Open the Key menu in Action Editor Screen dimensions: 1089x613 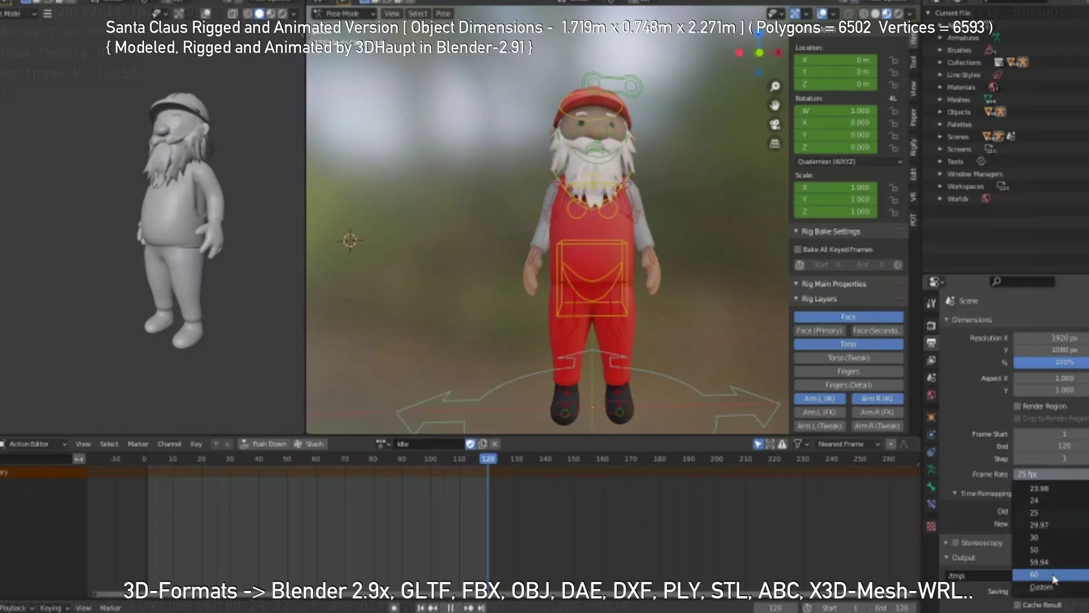196,444
